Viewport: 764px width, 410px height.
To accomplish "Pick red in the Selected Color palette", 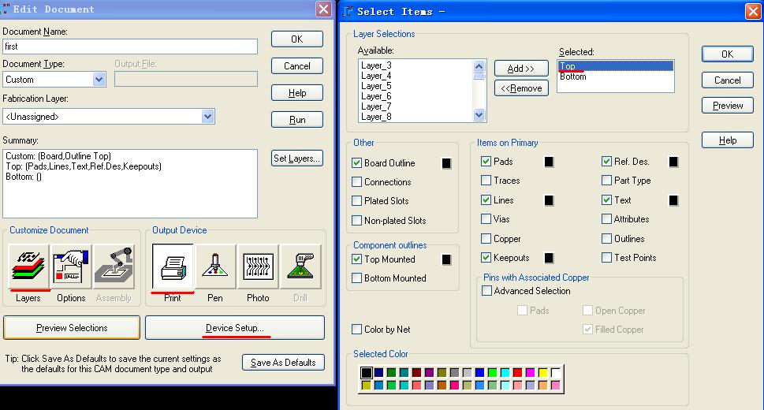I will tap(517, 373).
